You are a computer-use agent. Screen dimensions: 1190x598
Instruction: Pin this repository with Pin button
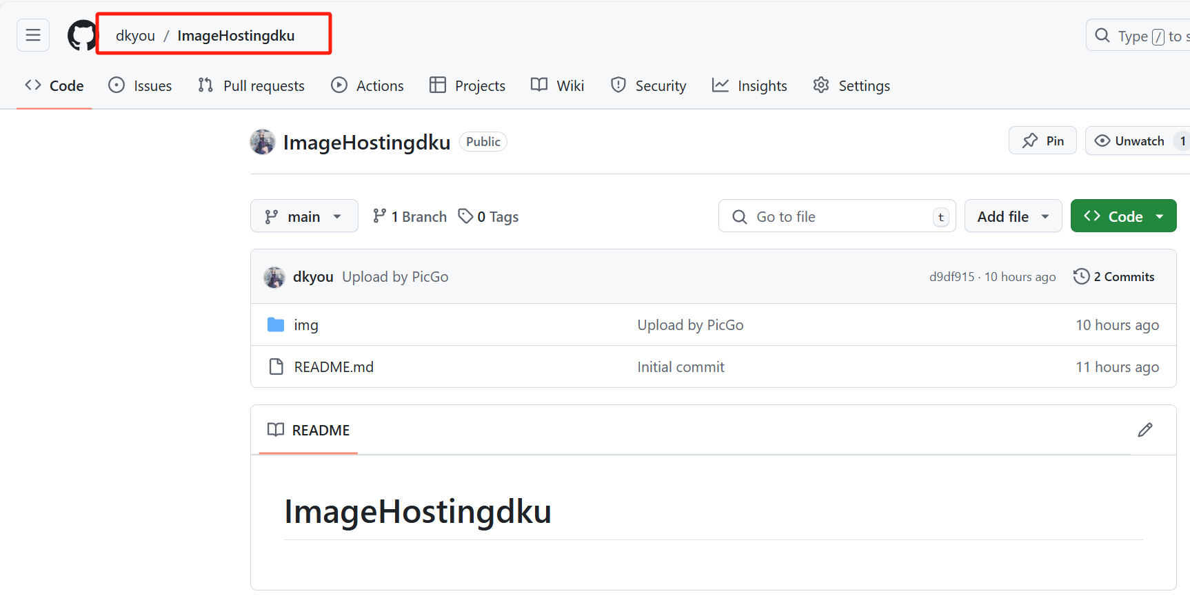(1042, 141)
